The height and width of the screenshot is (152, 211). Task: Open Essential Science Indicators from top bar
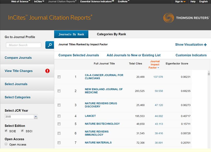[97, 2]
